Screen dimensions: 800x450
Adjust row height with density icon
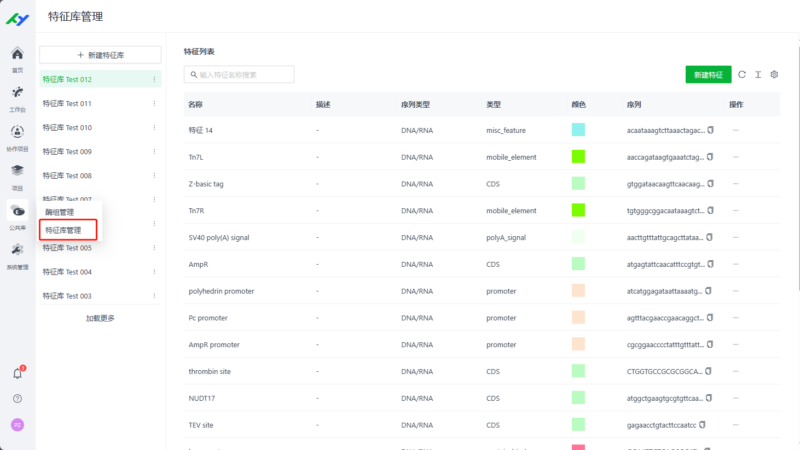[758, 74]
